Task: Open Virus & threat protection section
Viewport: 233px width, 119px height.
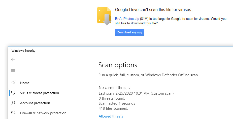Action: 40,93
